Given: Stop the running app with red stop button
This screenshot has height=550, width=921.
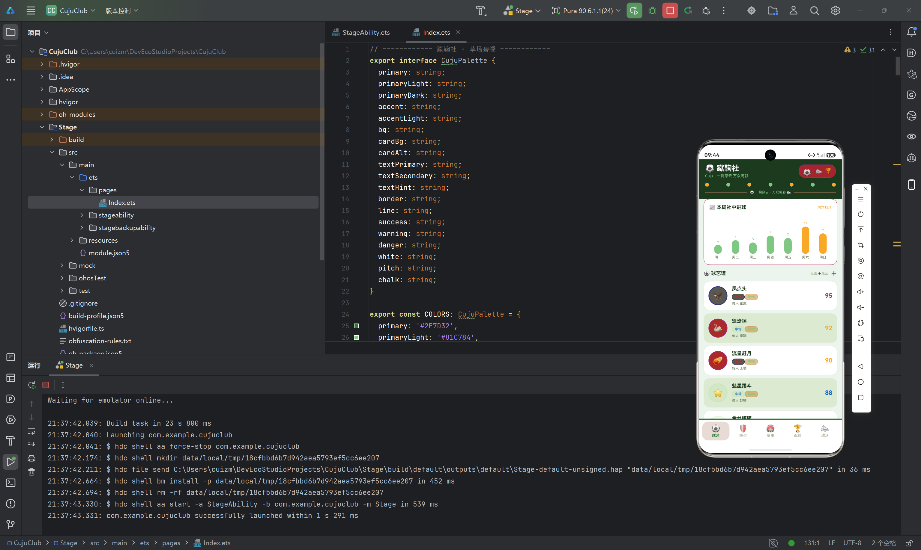Looking at the screenshot, I should pyautogui.click(x=670, y=11).
